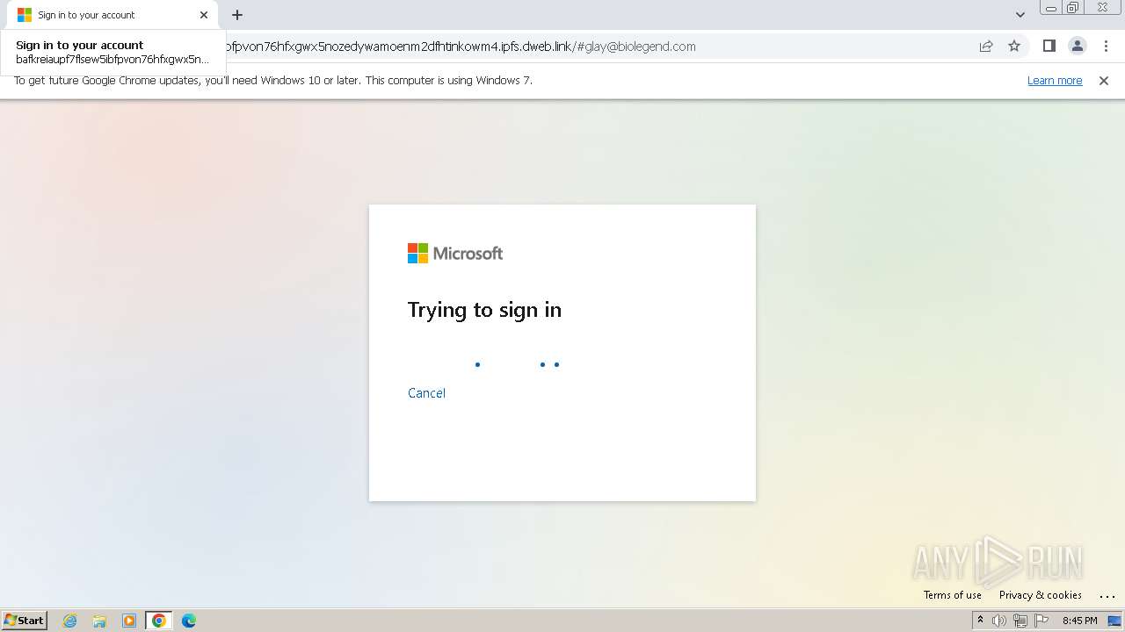Launch Internet Explorer from the taskbar
Image resolution: width=1125 pixels, height=632 pixels.
click(70, 621)
